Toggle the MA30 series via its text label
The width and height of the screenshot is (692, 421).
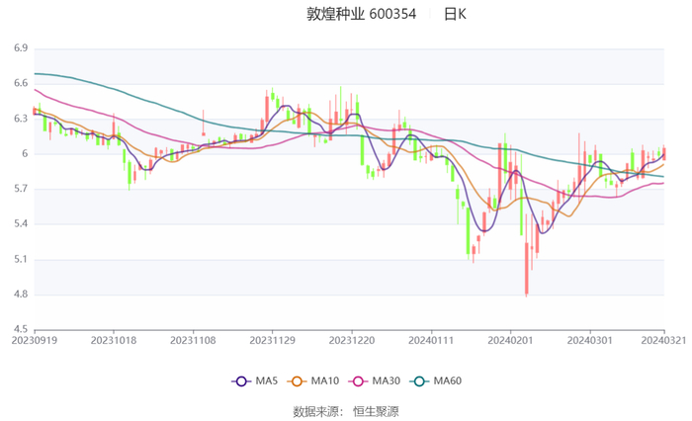[387, 380]
